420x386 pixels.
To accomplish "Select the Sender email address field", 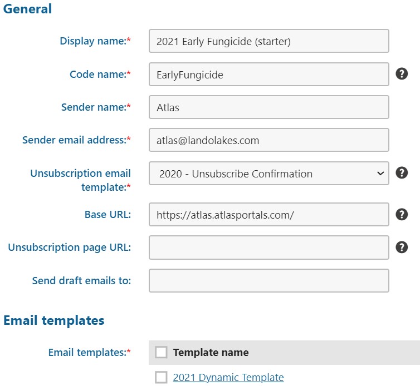I will pyautogui.click(x=268, y=140).
